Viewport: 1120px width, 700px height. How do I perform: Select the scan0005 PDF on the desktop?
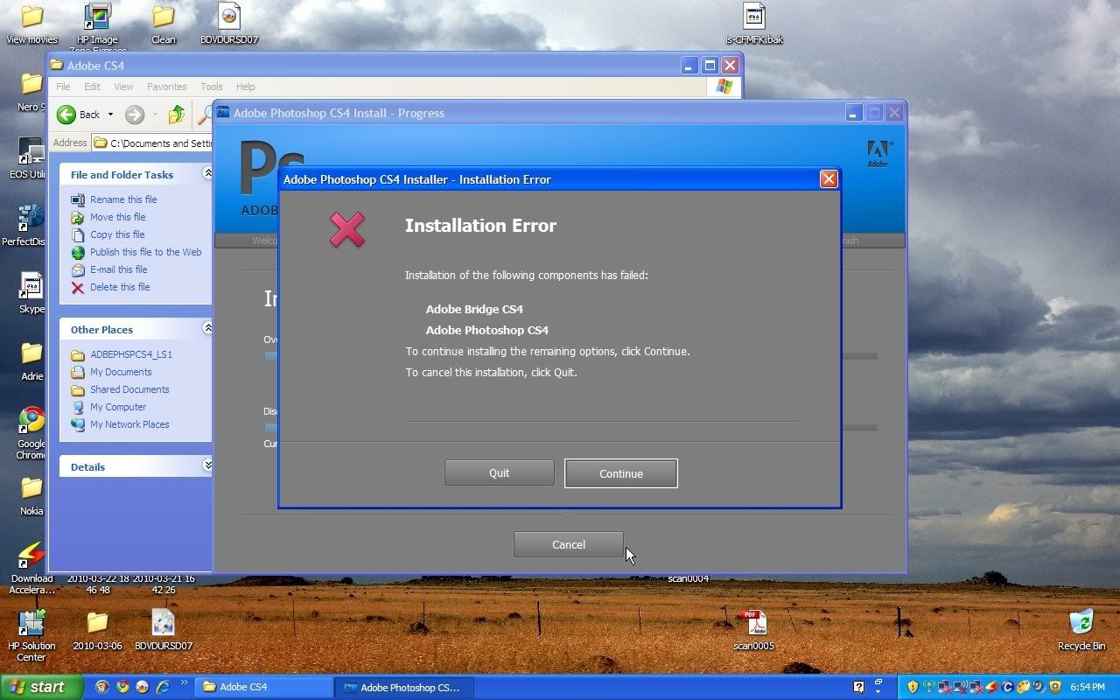tap(753, 630)
